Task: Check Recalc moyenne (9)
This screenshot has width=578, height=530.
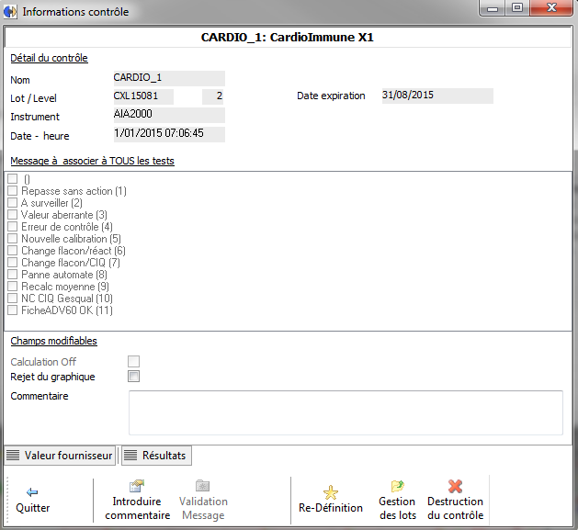Action: point(13,286)
